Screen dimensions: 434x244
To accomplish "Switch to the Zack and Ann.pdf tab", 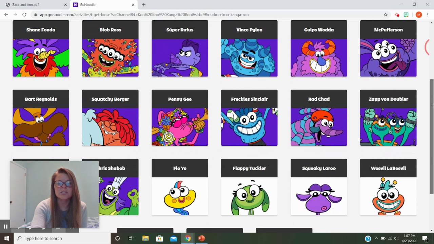I will pos(36,5).
